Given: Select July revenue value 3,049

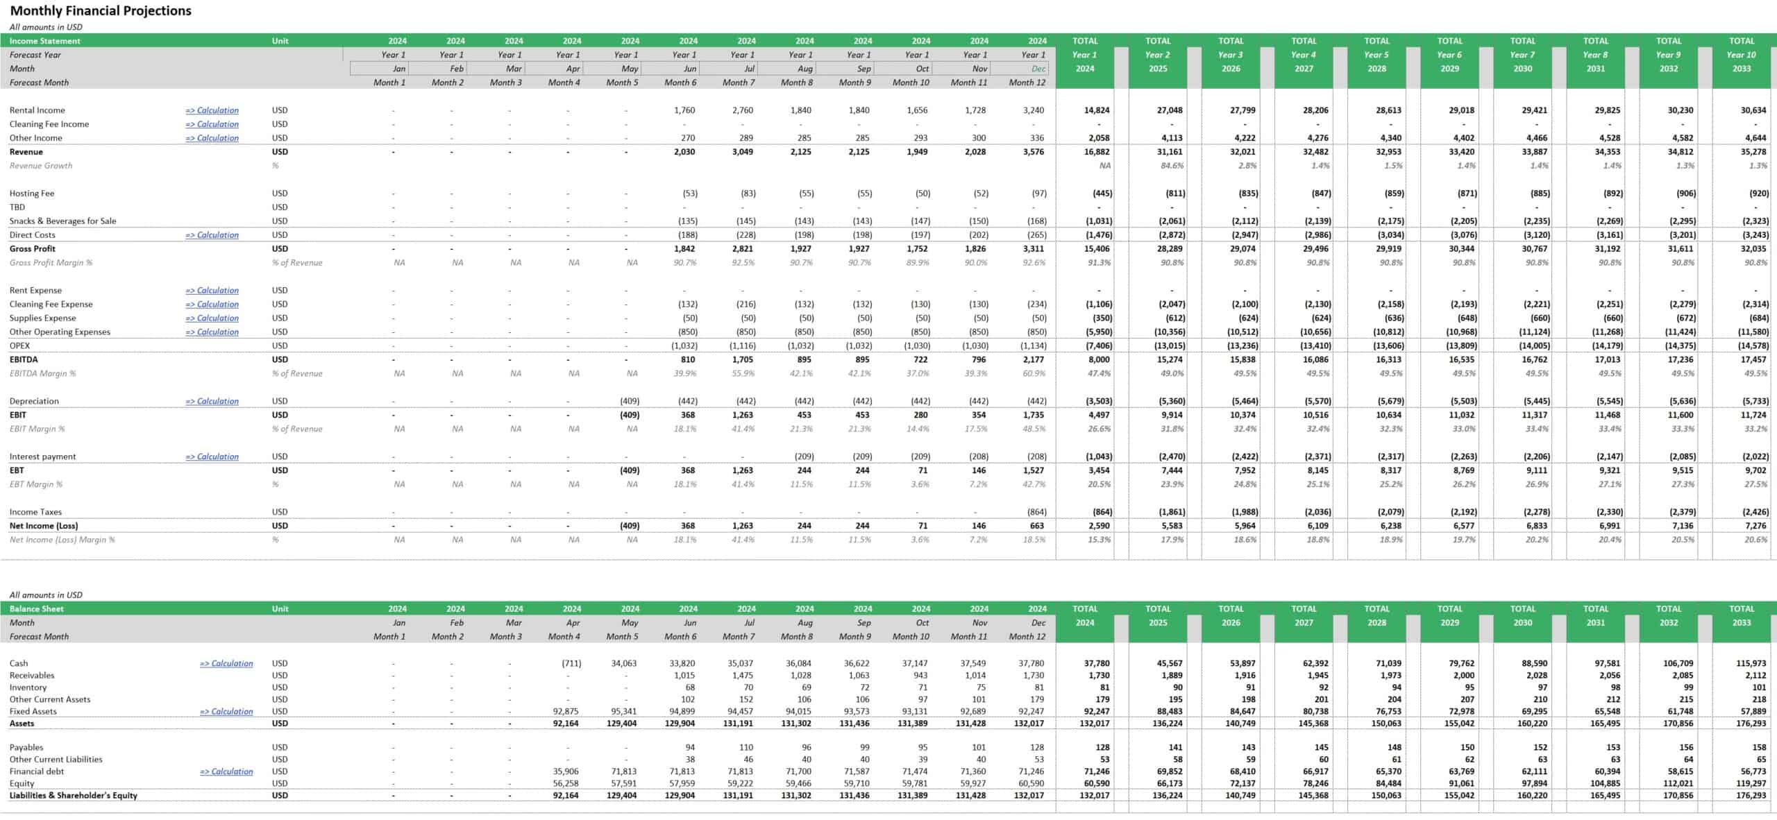Looking at the screenshot, I should [x=743, y=152].
